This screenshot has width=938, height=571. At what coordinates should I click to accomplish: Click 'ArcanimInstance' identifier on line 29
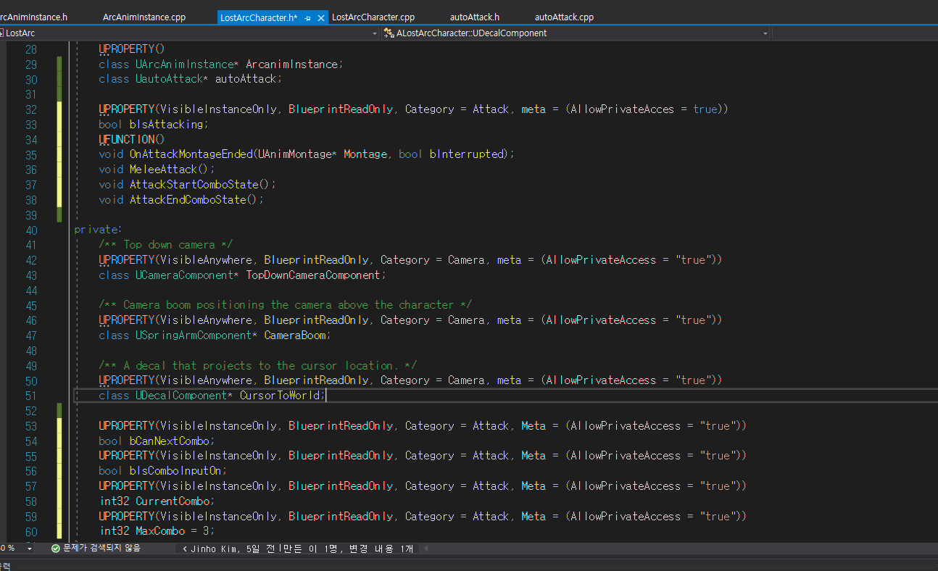pos(291,64)
